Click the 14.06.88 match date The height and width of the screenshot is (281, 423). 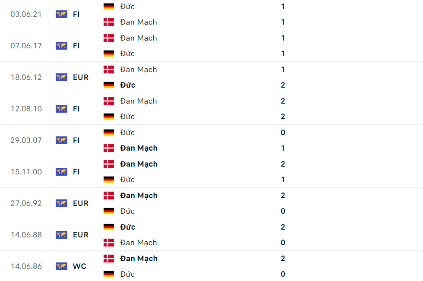click(x=26, y=235)
